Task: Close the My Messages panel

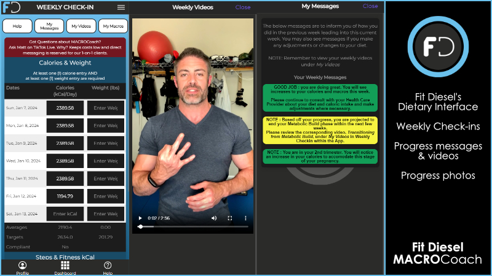Action: click(x=370, y=6)
